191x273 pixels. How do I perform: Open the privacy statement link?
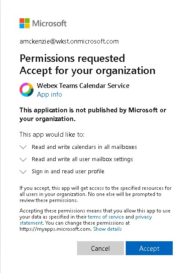(144, 217)
